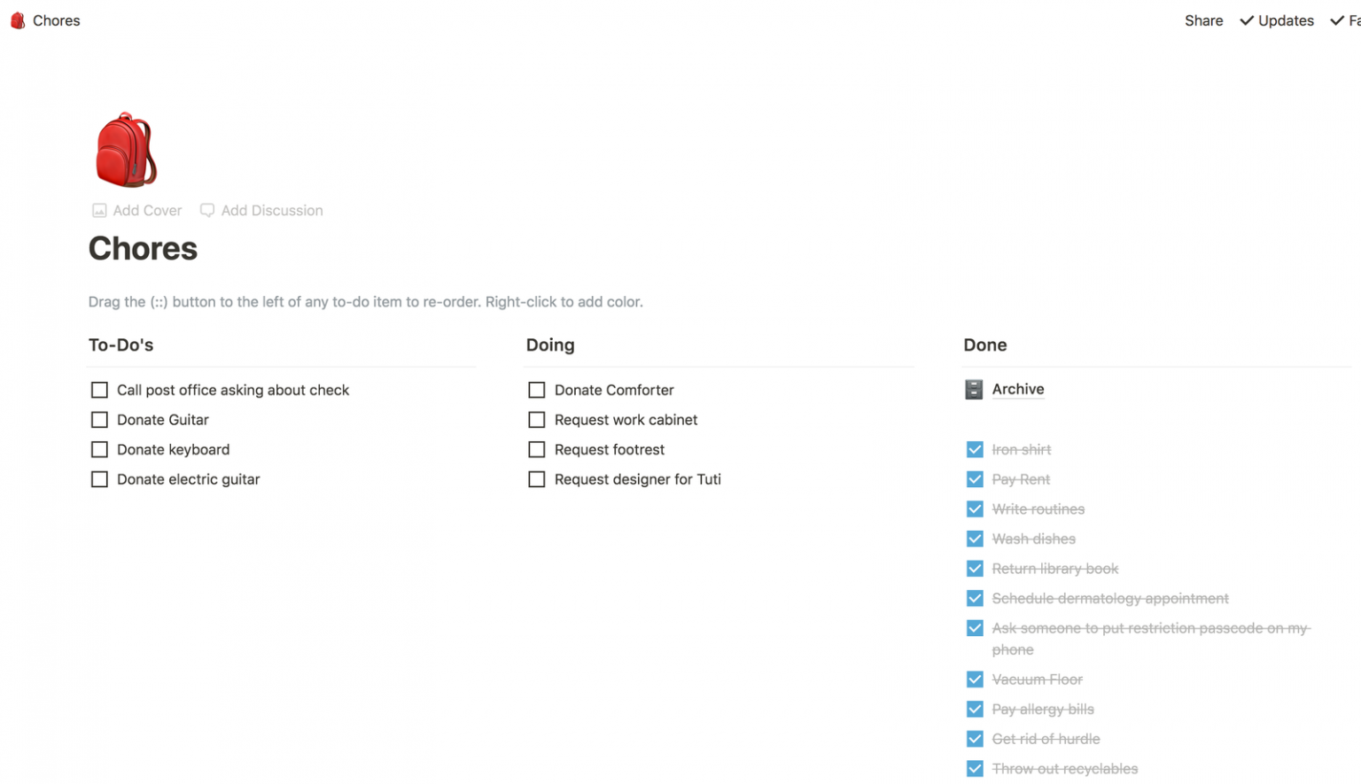The width and height of the screenshot is (1361, 784).
Task: Open the Archive link
Action: [1017, 389]
